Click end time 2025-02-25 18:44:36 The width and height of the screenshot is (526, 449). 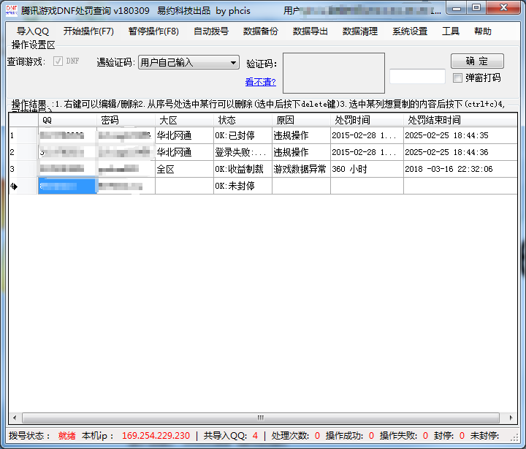460,152
